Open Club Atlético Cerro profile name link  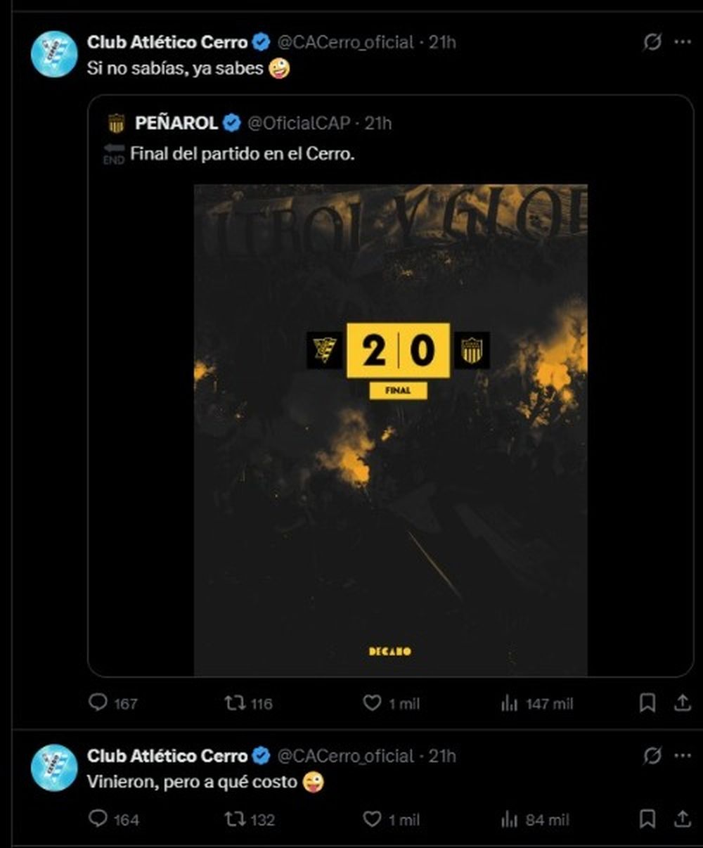tap(167, 42)
